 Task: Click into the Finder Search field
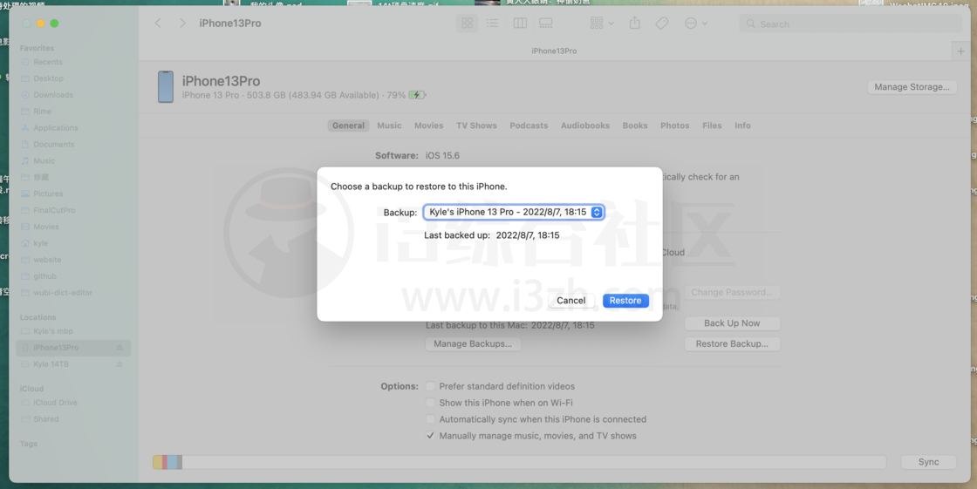tap(851, 24)
